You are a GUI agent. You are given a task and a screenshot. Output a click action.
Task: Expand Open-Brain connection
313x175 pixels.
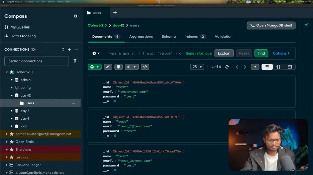[7, 142]
